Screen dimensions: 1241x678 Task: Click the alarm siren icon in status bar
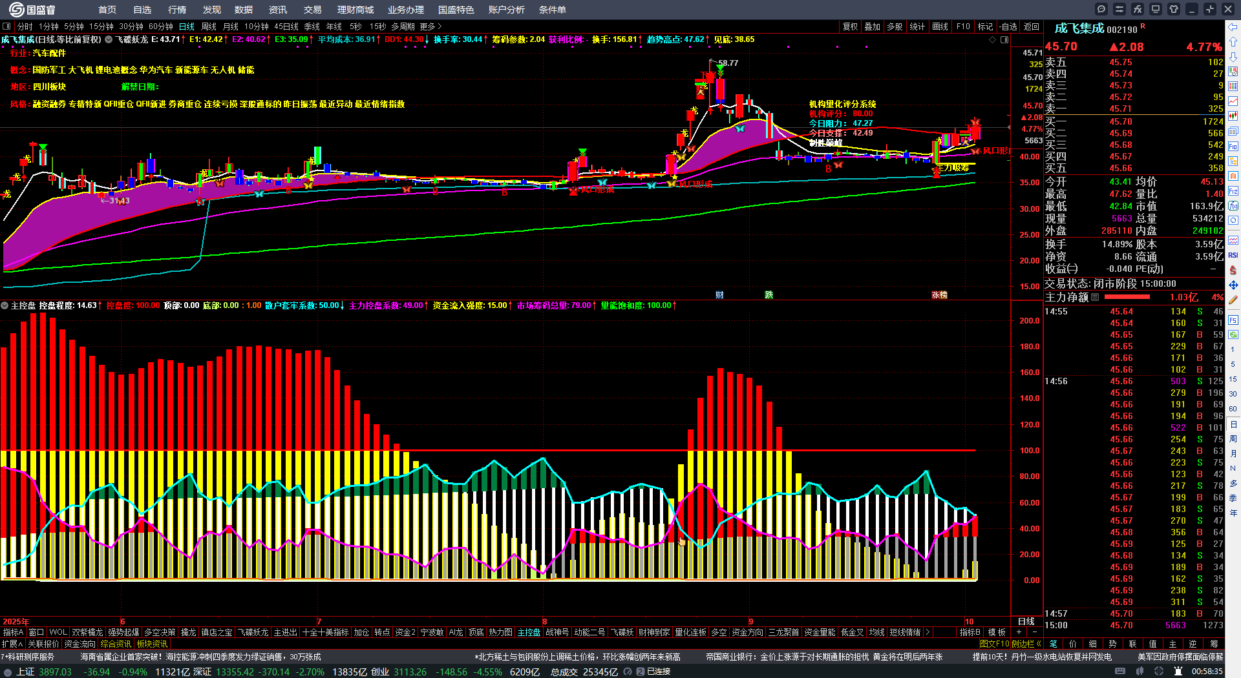[1178, 672]
